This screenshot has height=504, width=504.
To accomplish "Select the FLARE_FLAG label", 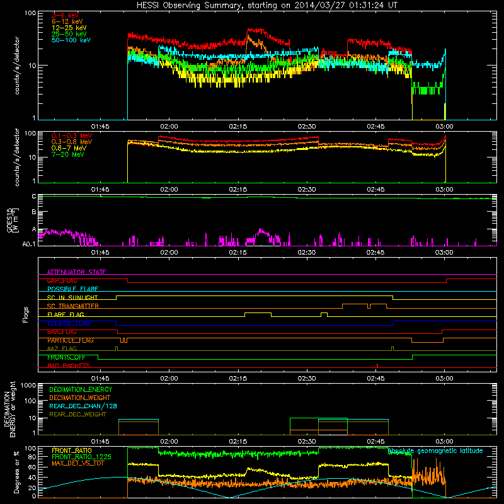I will click(66, 314).
